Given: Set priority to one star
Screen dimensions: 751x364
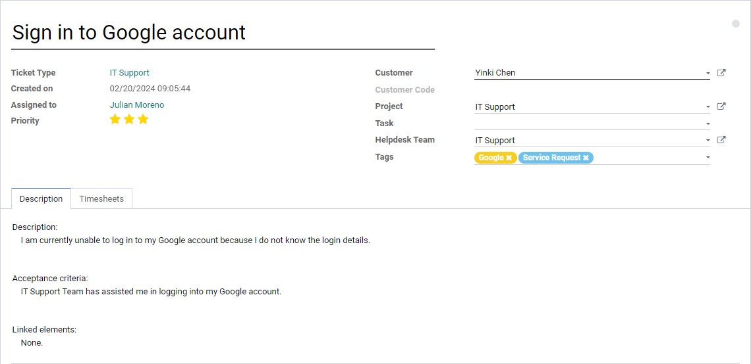Looking at the screenshot, I should 115,120.
